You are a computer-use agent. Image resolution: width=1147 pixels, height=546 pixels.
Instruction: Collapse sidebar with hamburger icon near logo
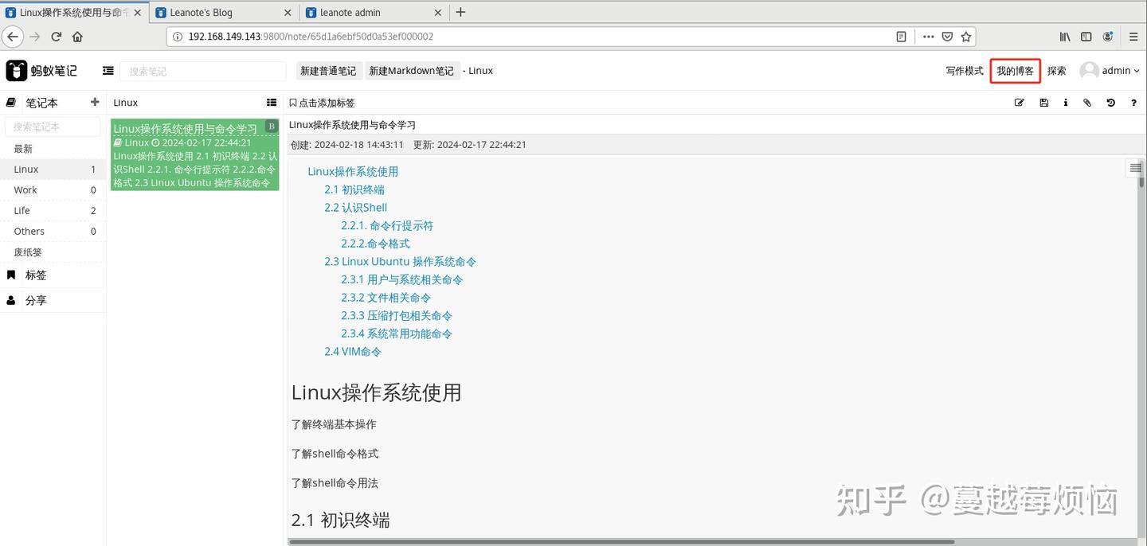pyautogui.click(x=108, y=70)
